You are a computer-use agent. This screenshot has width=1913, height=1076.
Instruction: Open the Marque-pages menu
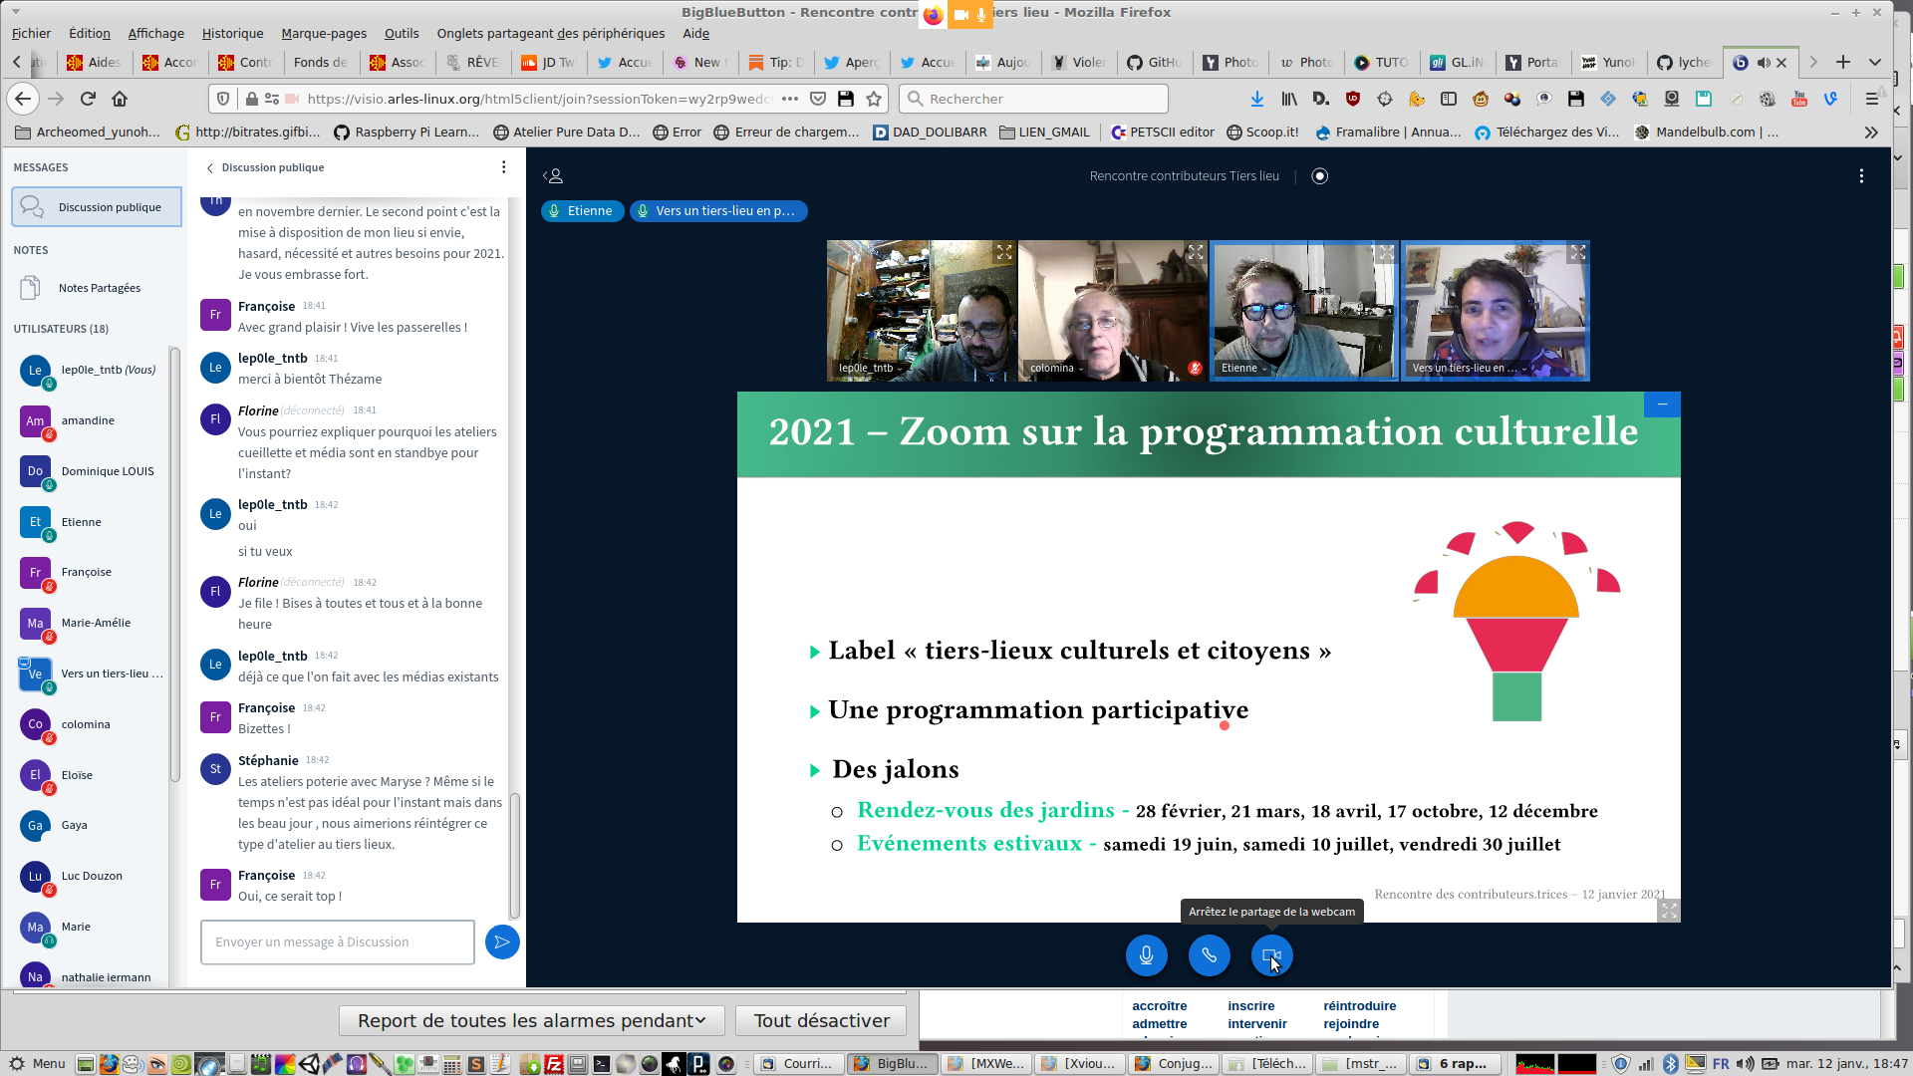click(323, 33)
